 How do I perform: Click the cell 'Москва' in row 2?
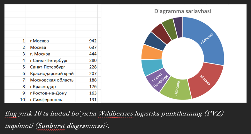[x=51, y=47]
